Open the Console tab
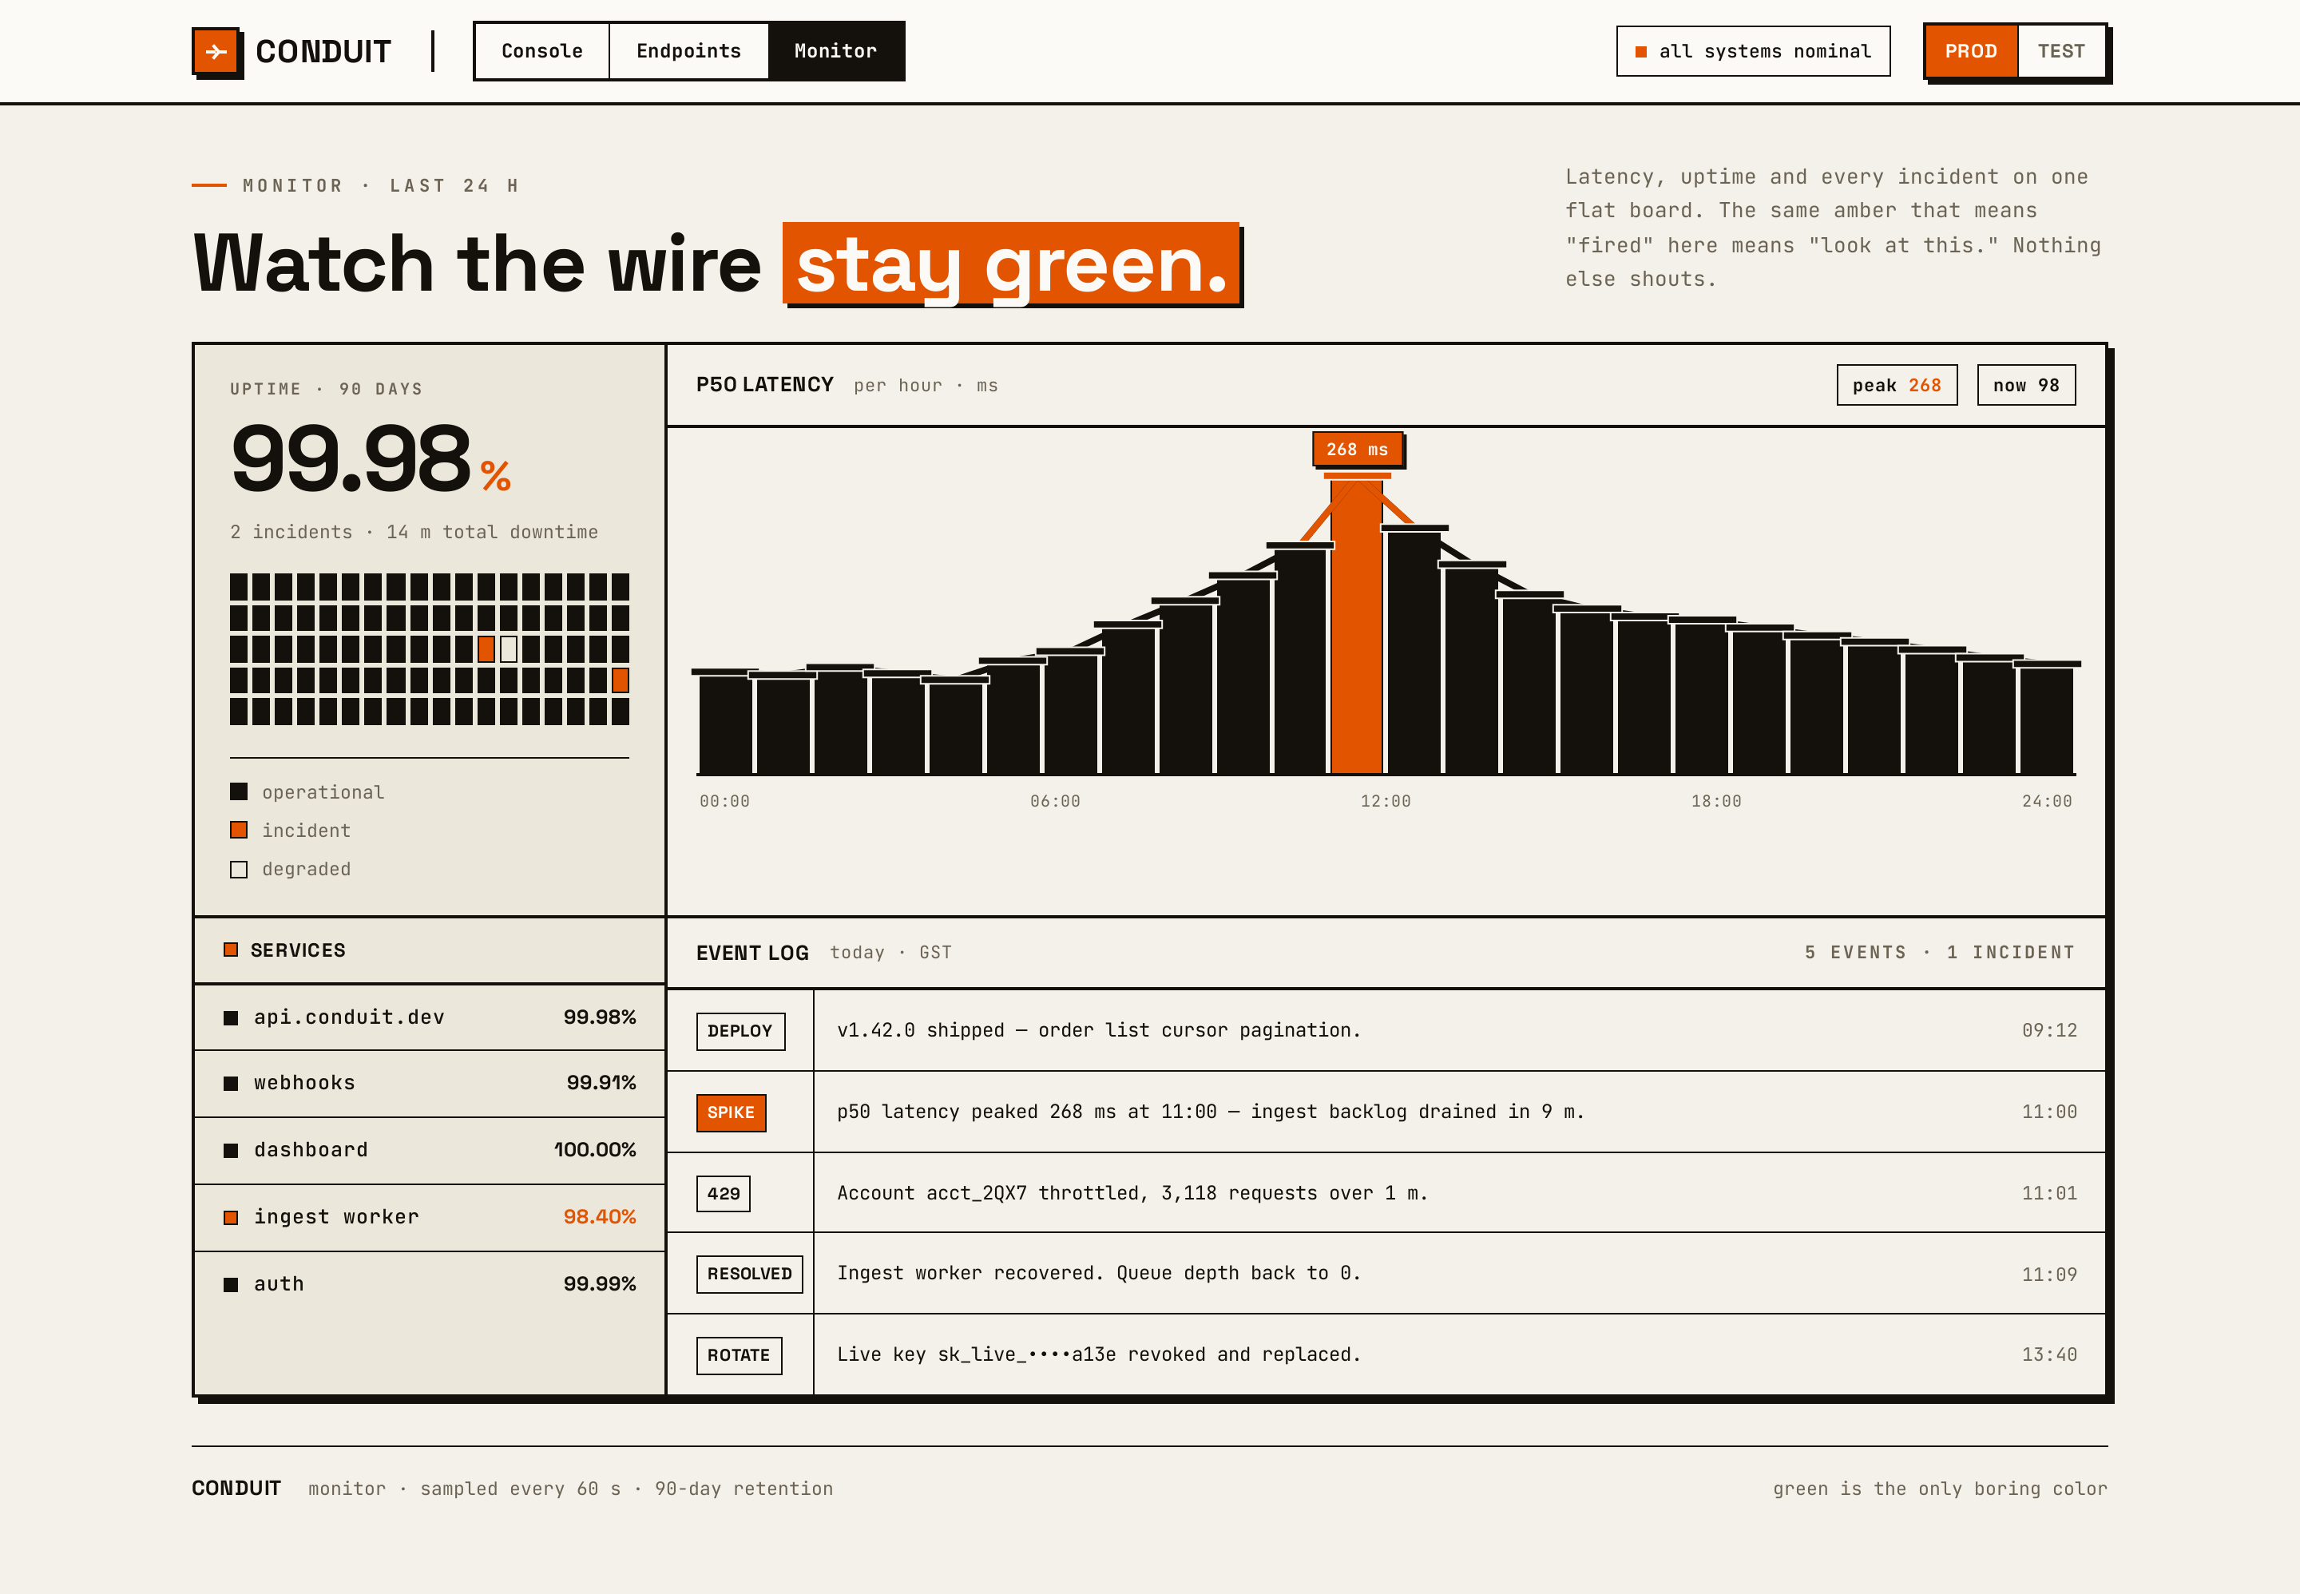 coord(542,51)
